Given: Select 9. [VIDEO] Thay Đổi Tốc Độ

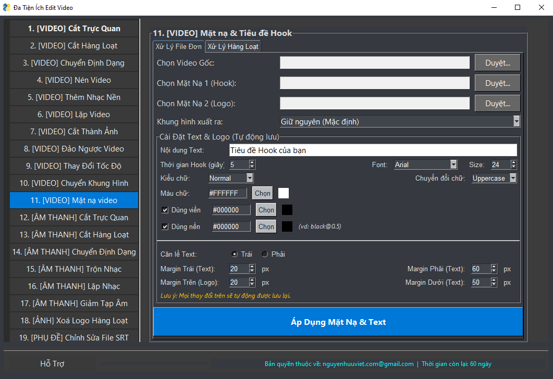Looking at the screenshot, I should click(x=74, y=166).
